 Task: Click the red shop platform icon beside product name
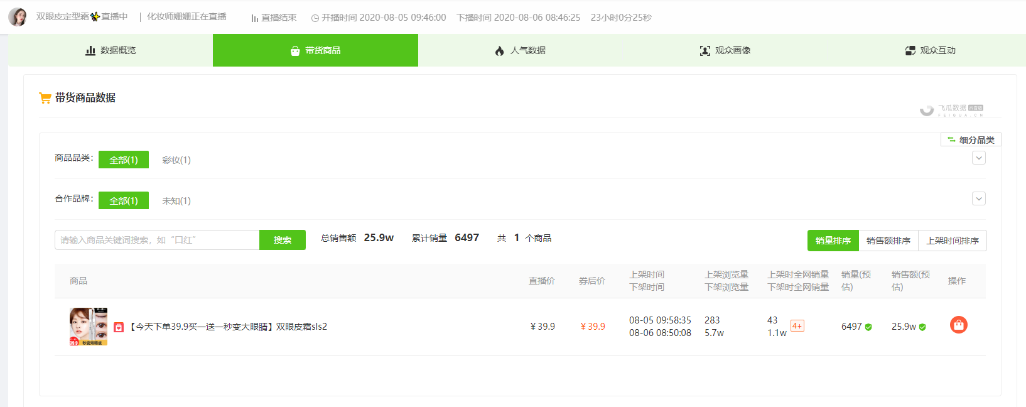coord(119,327)
